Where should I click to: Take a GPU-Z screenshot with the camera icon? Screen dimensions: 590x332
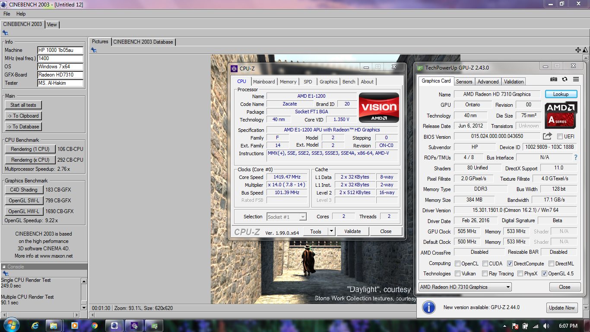click(x=554, y=79)
